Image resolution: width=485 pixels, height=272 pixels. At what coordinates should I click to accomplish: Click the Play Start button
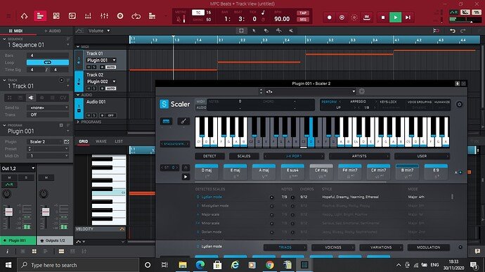point(408,18)
